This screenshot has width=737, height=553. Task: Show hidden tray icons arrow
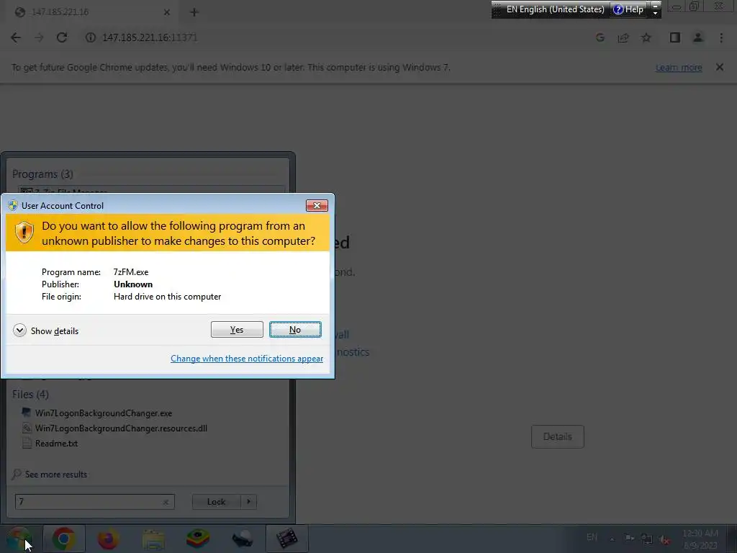612,539
